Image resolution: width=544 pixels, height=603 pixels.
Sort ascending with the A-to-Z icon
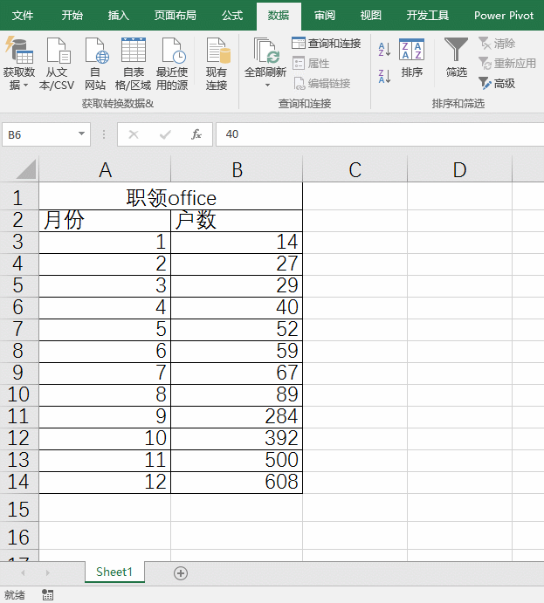click(x=384, y=50)
